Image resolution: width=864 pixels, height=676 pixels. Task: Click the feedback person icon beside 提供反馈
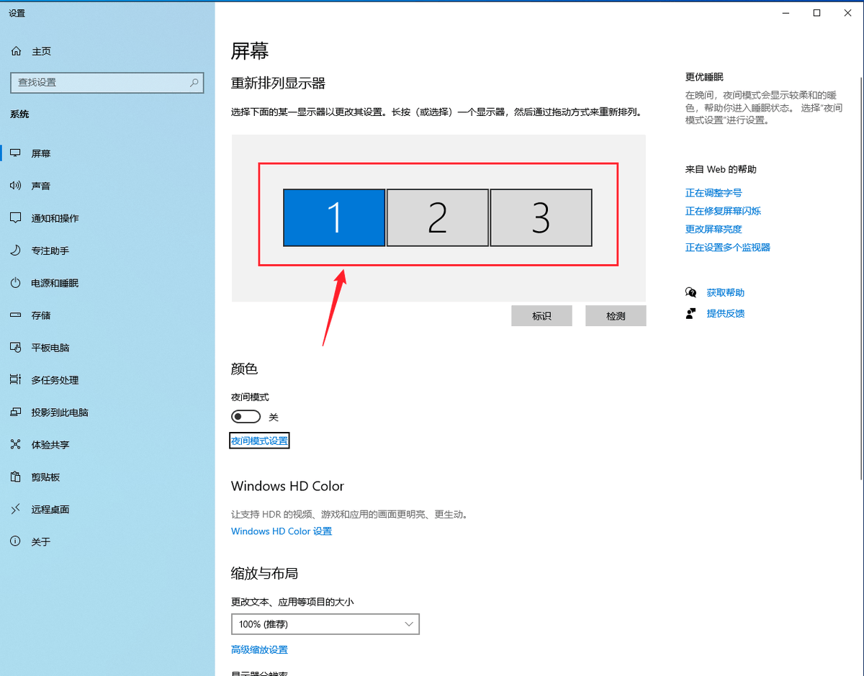[691, 313]
